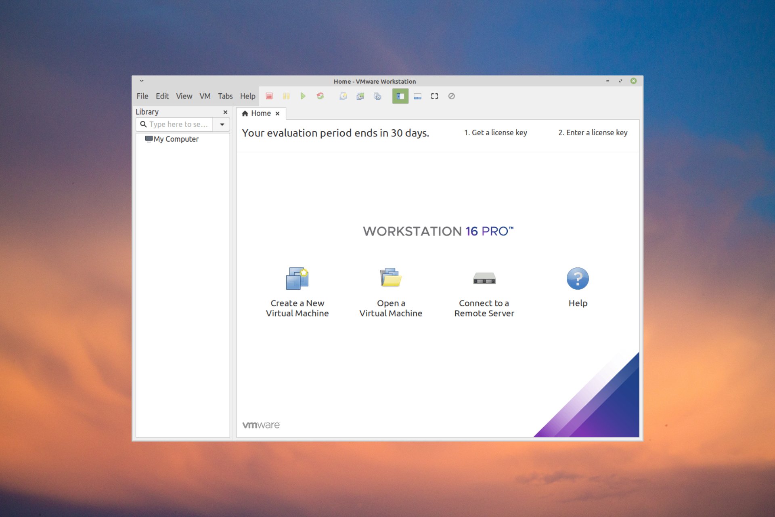775x517 pixels.
Task: Open the Library search filter dropdown
Action: click(x=222, y=124)
